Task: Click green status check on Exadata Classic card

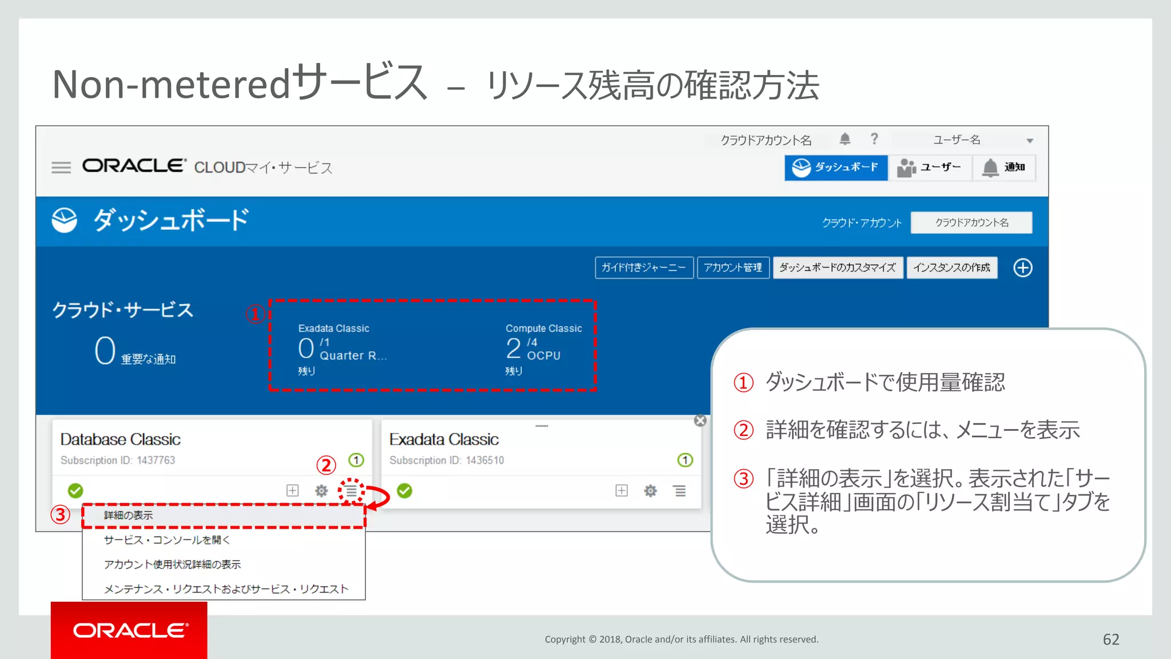Action: click(x=405, y=491)
